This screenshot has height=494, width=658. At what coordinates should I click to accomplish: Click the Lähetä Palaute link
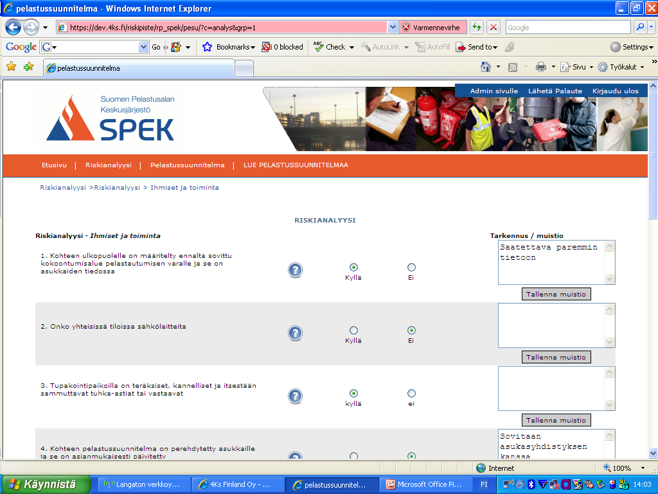[x=555, y=91]
